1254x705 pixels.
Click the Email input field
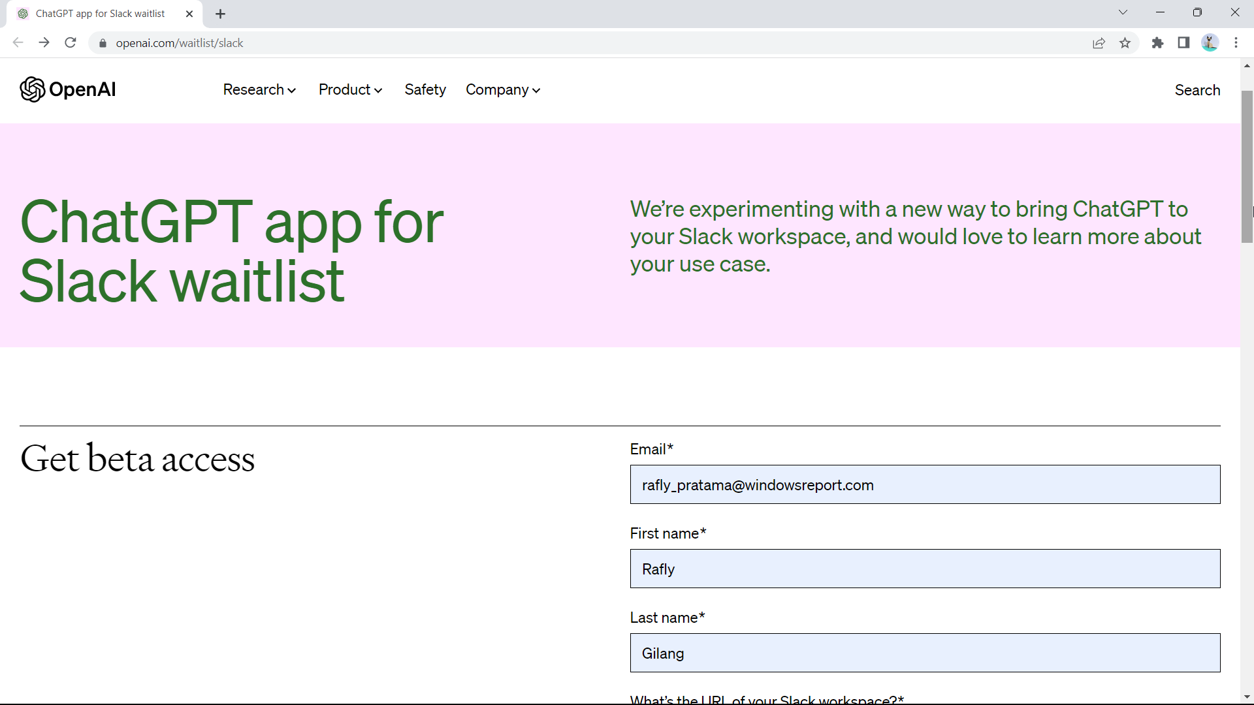925,484
